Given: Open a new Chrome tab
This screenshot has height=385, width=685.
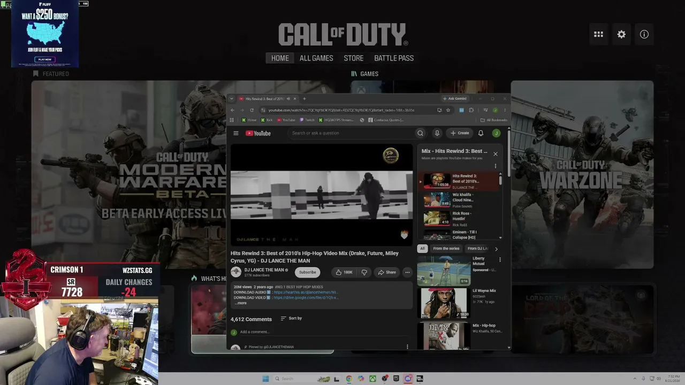Looking at the screenshot, I should (305, 98).
